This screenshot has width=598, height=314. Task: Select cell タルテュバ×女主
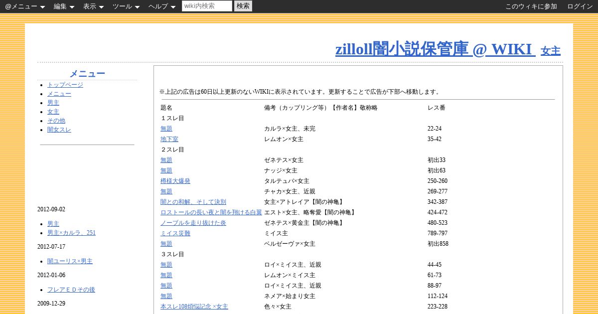tap(287, 181)
